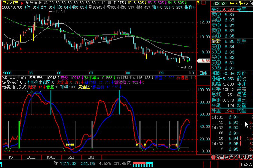Click the 成交:10943 value in V看盘助手 row
The image size is (253, 168).
pos(70,78)
